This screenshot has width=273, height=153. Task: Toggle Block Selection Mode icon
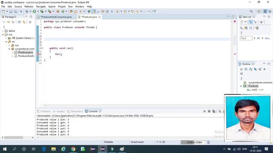click(x=107, y=11)
